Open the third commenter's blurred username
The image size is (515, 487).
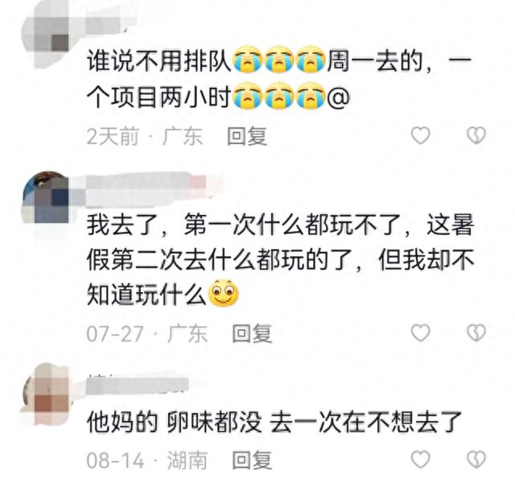click(138, 385)
